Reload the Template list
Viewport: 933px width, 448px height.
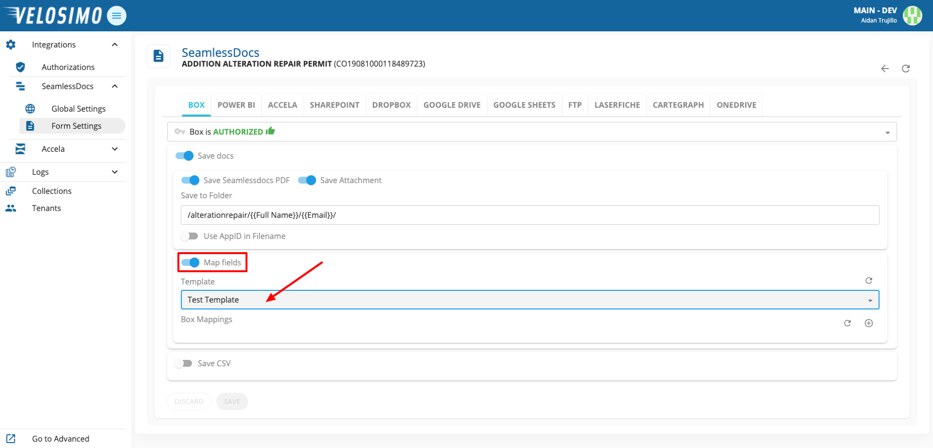[x=869, y=281]
